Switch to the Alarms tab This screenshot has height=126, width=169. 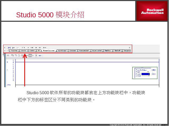32,51
